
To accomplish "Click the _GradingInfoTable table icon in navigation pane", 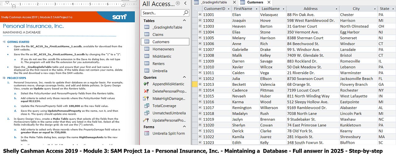I will click(x=147, y=27).
